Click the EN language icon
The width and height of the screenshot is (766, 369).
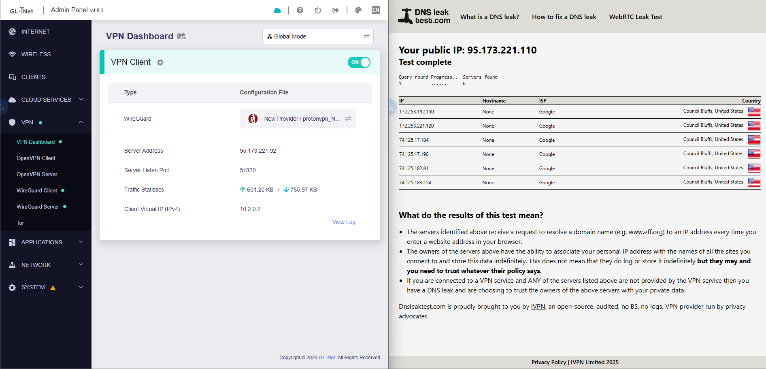tap(376, 11)
